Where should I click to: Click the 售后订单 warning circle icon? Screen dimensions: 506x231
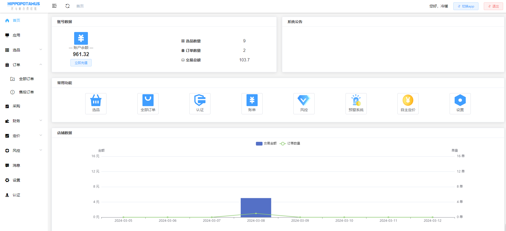(x=12, y=92)
